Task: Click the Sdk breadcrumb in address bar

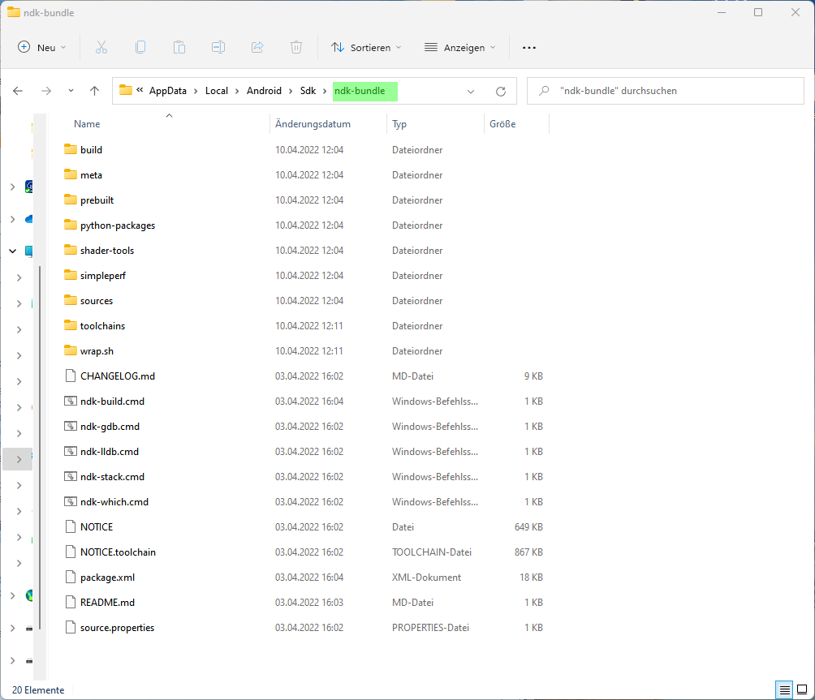Action: coord(308,91)
